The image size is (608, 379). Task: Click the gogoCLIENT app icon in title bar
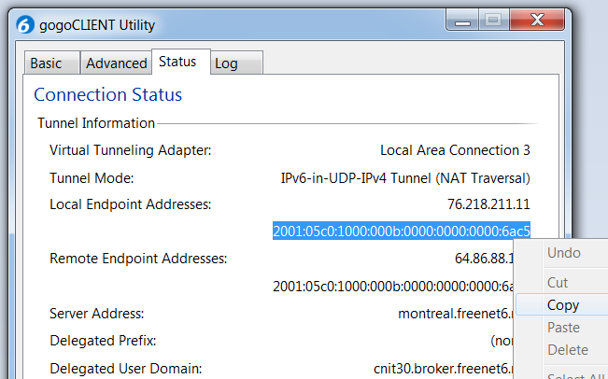(26, 25)
